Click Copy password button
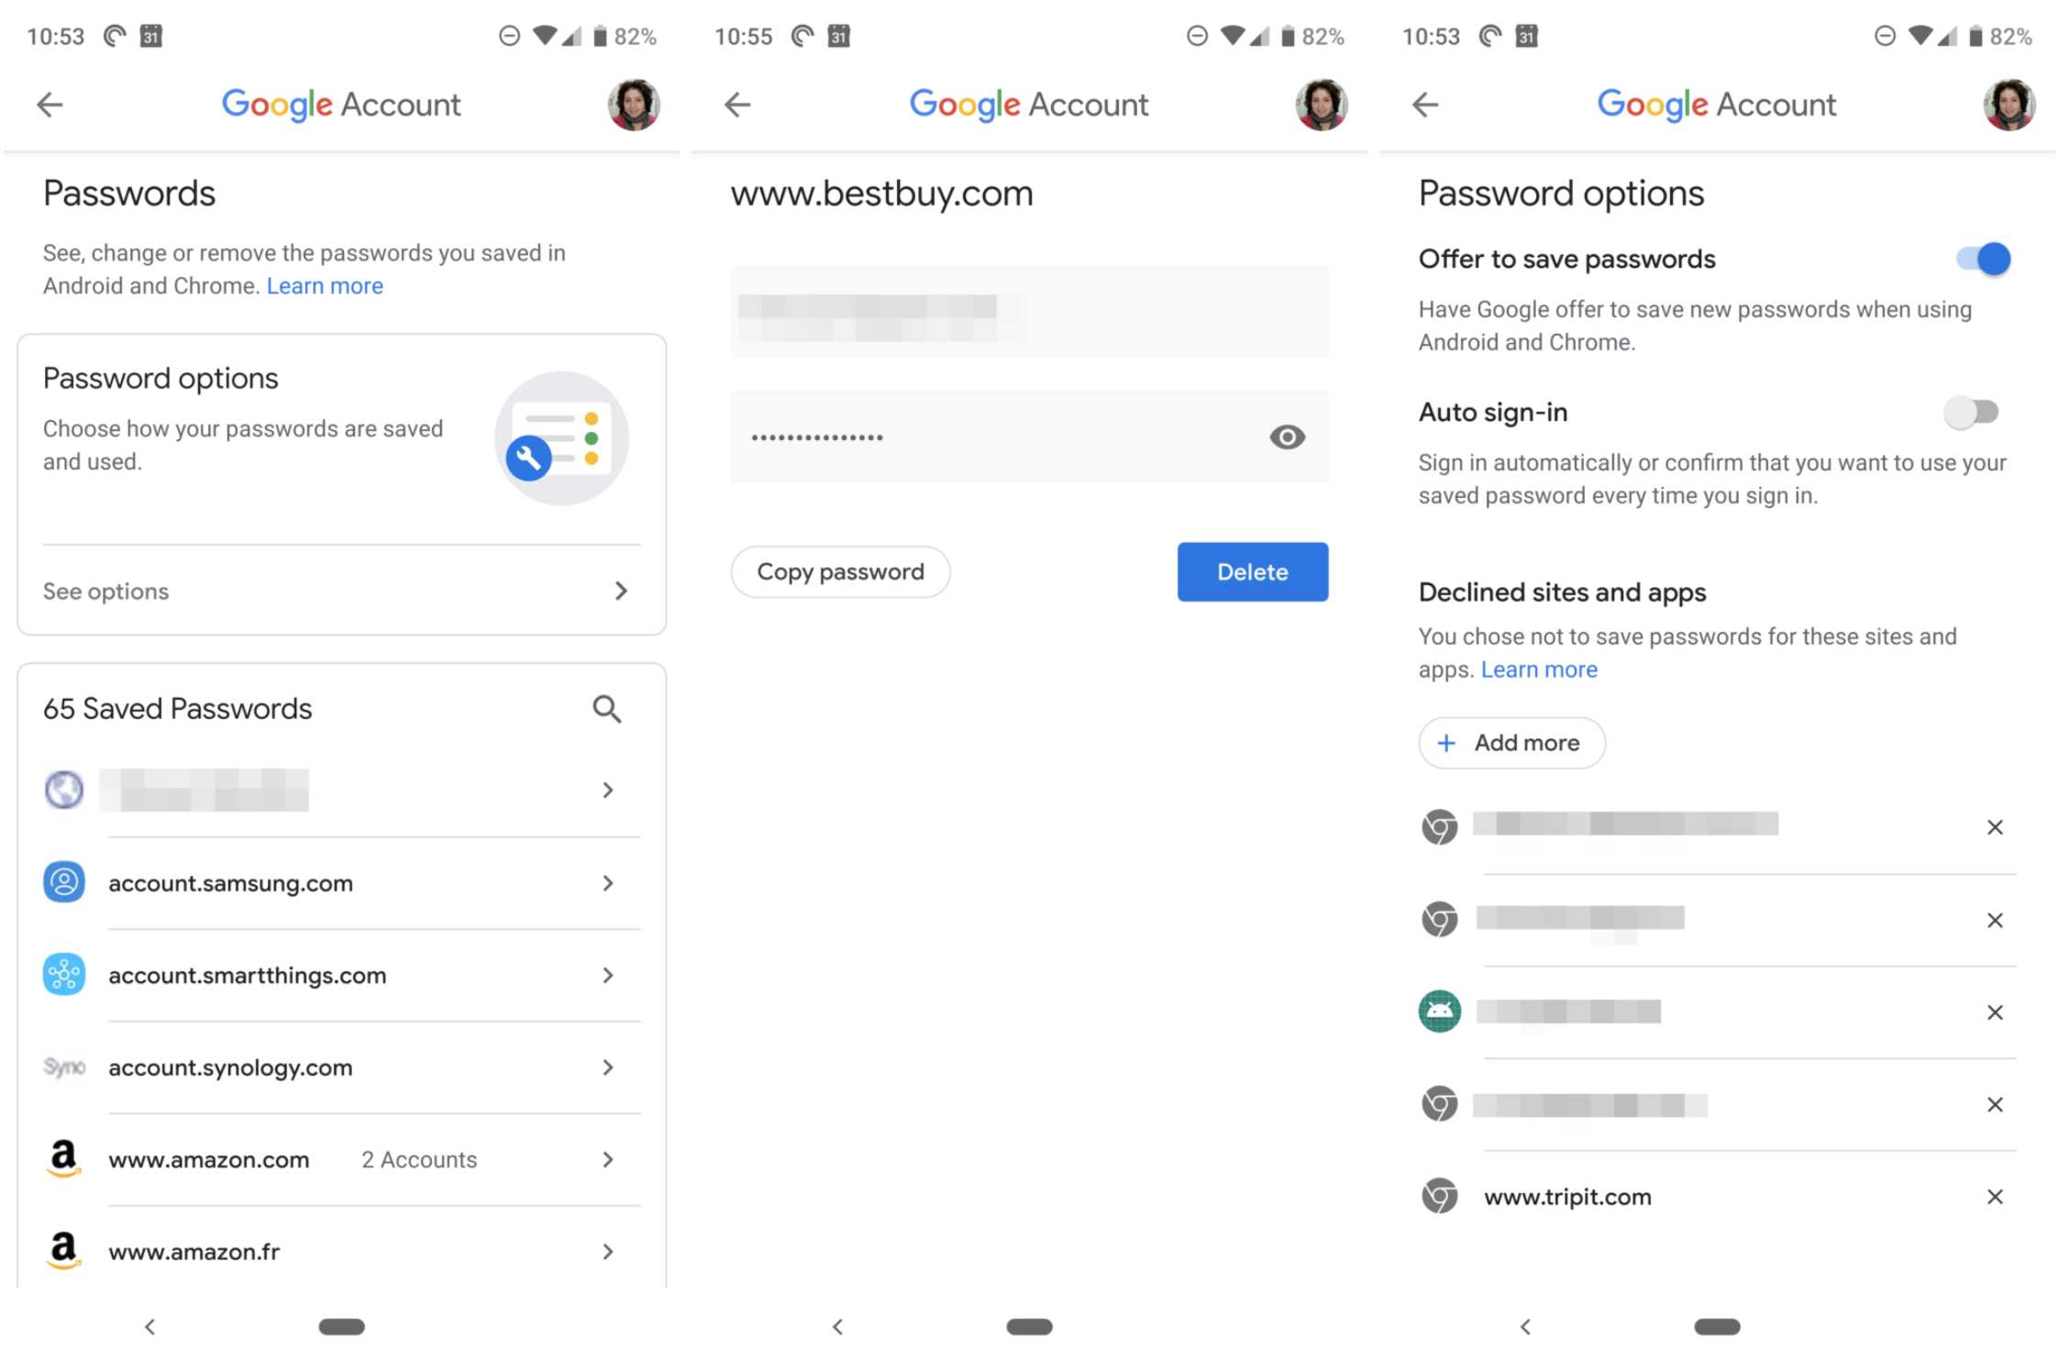Viewport: 2058px width, 1372px height. (840, 571)
